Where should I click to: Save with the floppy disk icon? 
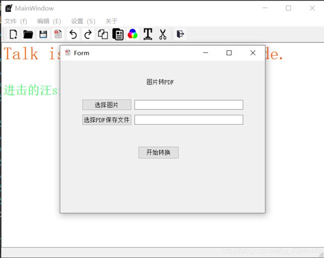[x=43, y=34]
